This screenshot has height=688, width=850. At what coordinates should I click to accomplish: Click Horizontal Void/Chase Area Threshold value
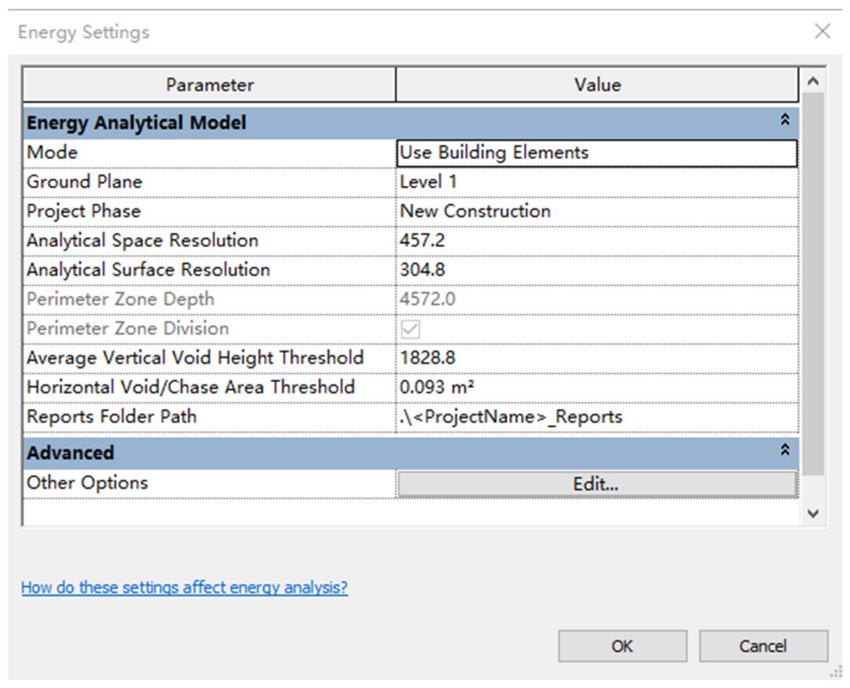(597, 387)
